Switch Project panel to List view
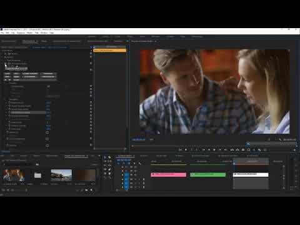The width and height of the screenshot is (300, 225). tap(3, 190)
